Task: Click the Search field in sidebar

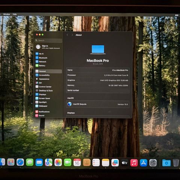Action: tap(48, 40)
